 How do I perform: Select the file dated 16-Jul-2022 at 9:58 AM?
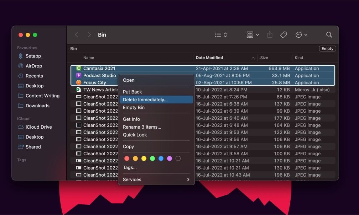coord(203,153)
